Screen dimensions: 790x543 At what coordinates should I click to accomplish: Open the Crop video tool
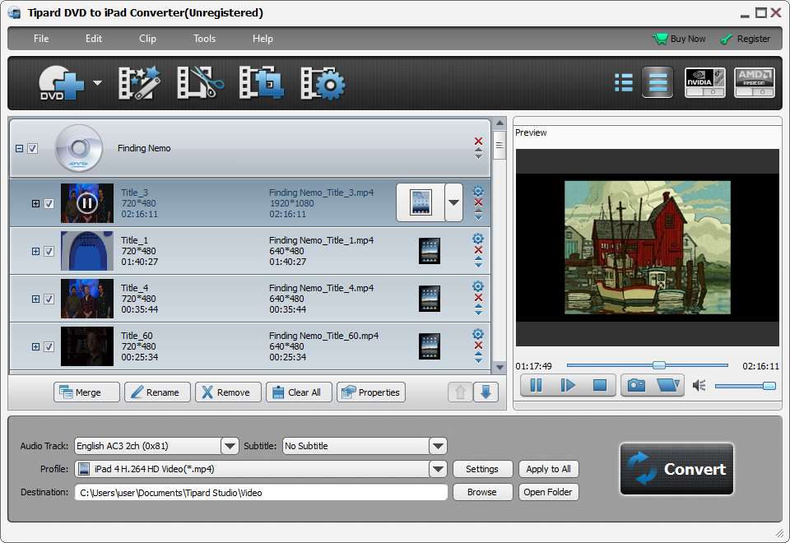[x=262, y=83]
